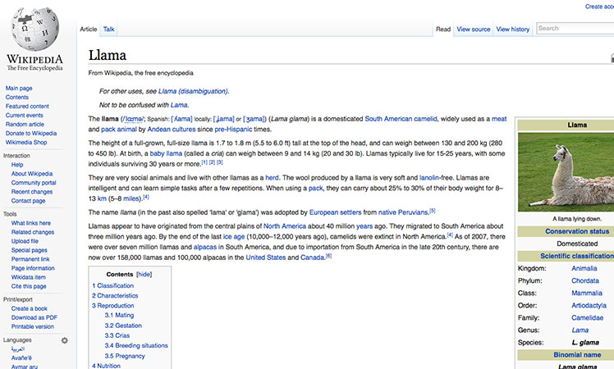Open the native Peruvians link

click(403, 212)
